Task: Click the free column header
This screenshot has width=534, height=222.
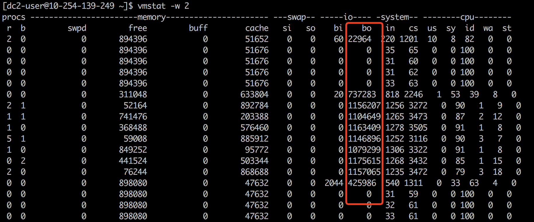Action: (x=138, y=28)
